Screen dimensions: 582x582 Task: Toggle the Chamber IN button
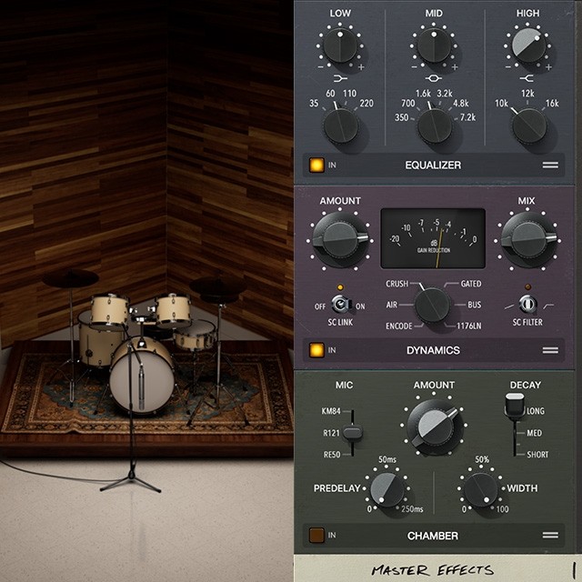coord(316,536)
